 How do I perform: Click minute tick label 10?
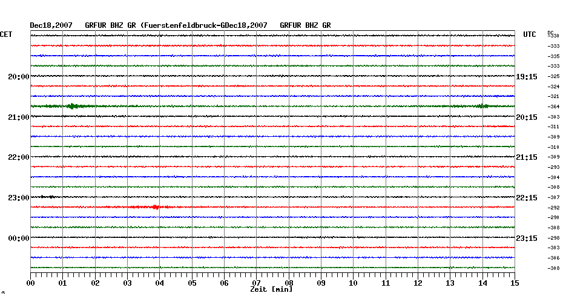click(354, 283)
